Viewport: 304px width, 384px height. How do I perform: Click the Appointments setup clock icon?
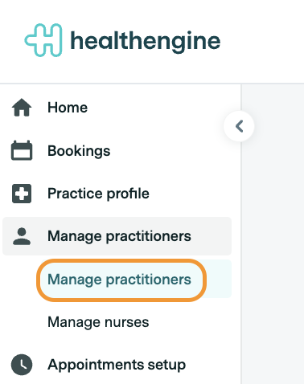(x=22, y=365)
